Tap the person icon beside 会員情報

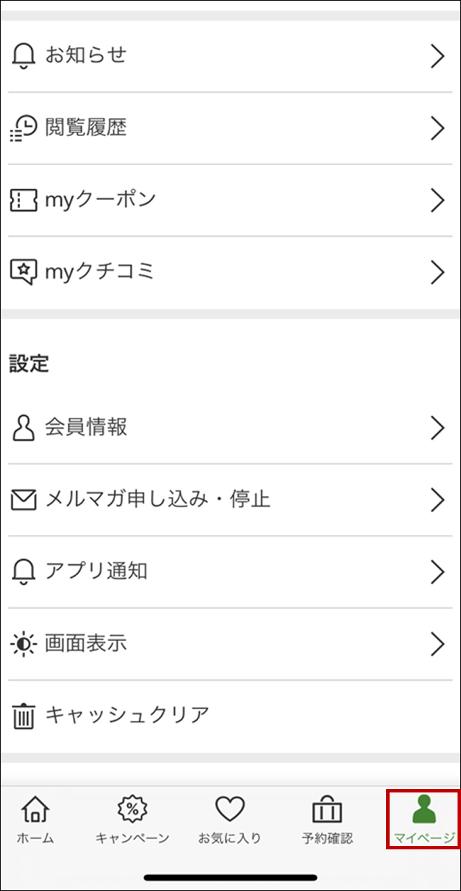pos(24,427)
